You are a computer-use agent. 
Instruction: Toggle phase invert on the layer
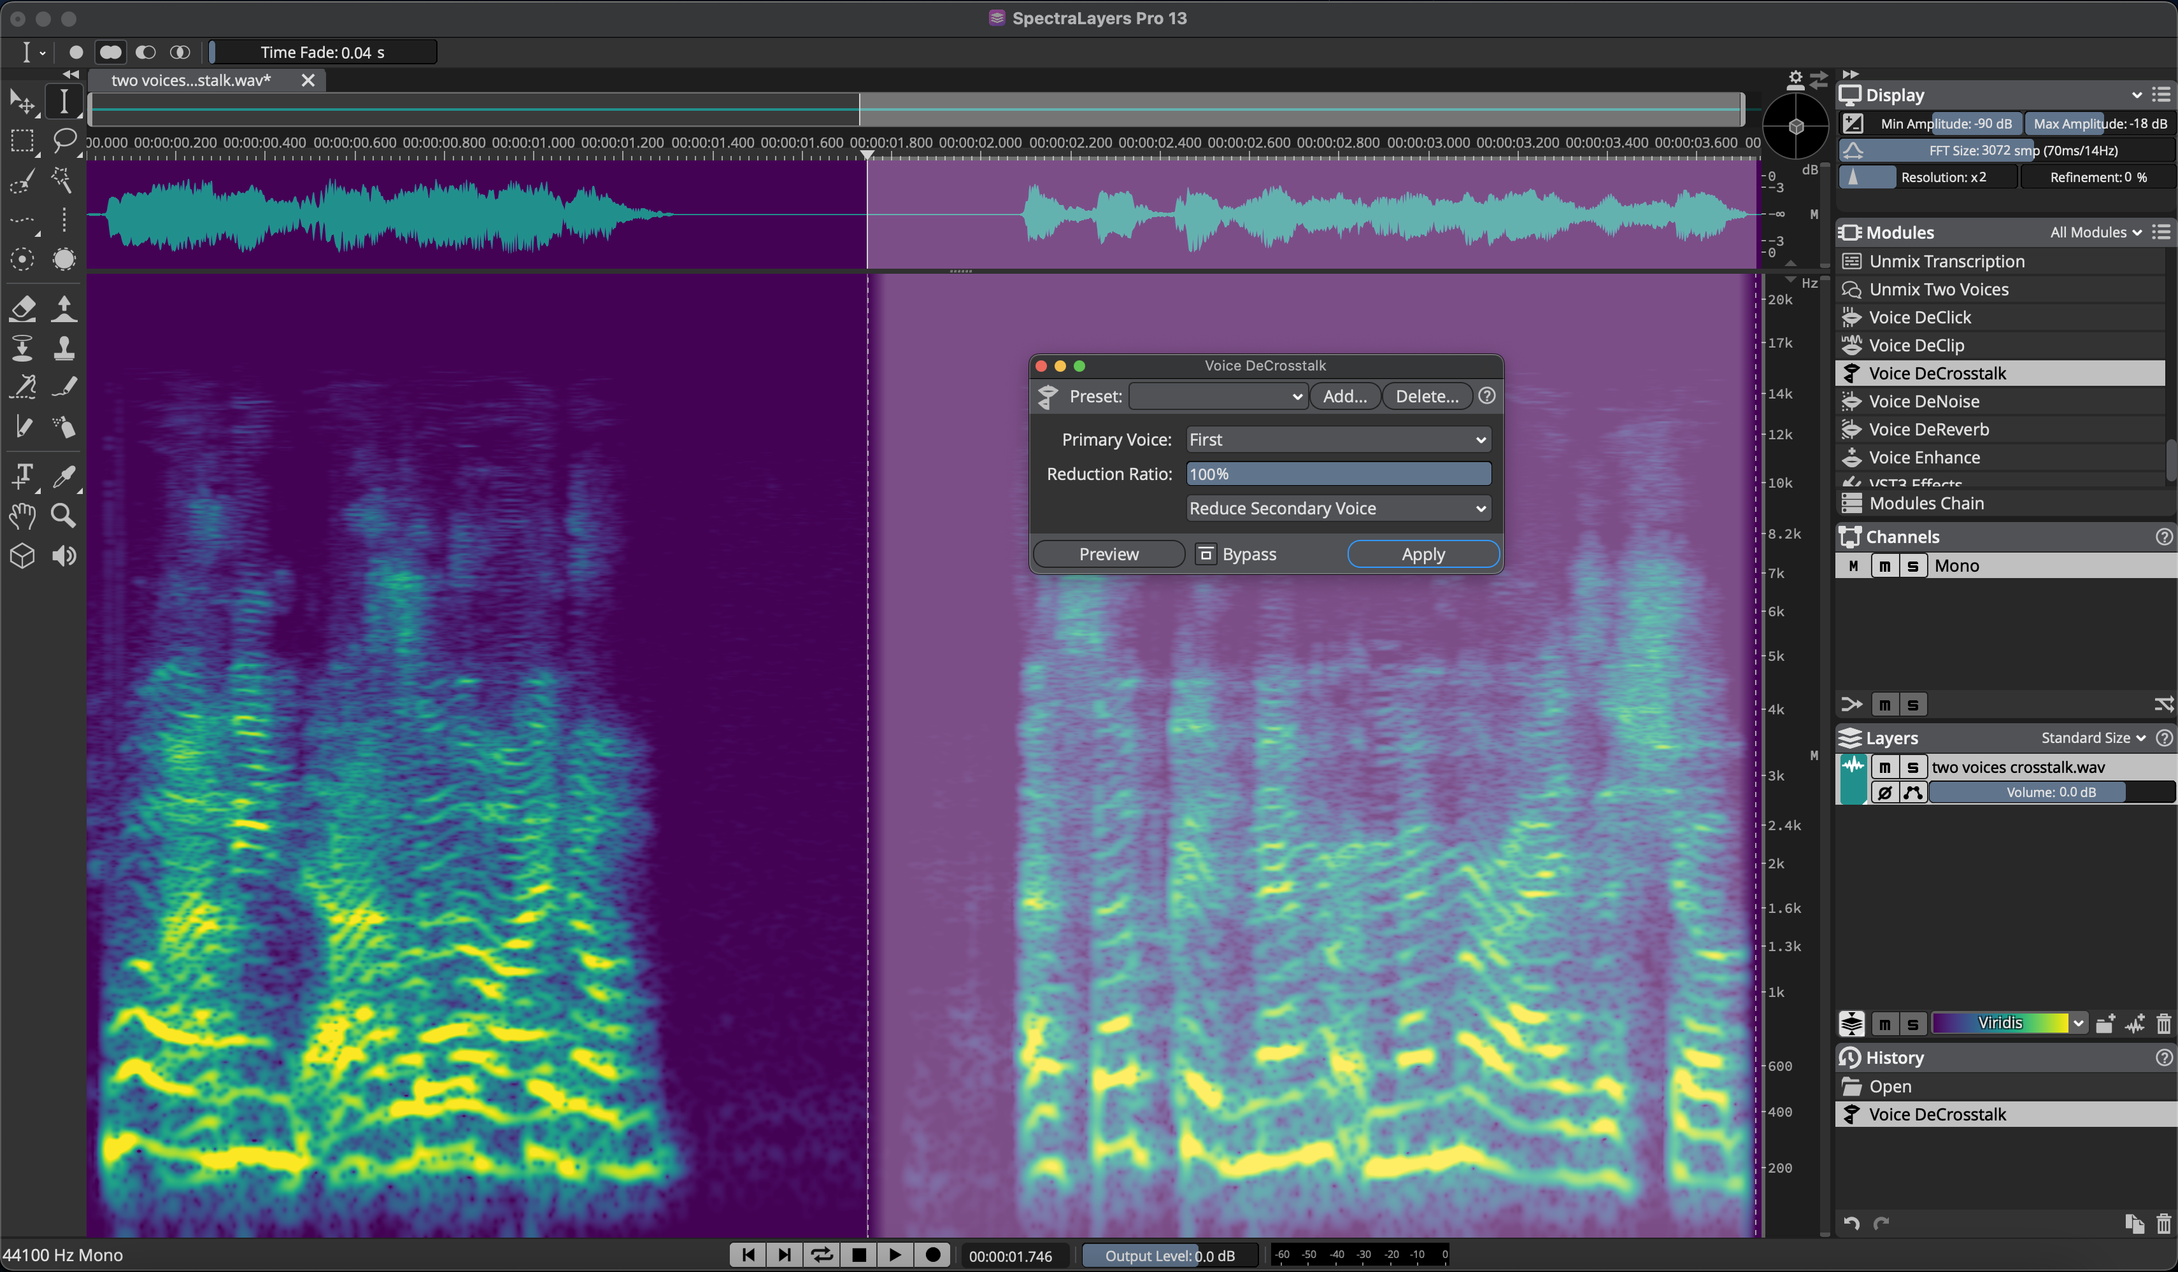1885,793
